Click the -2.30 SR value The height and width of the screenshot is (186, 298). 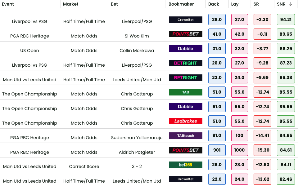262,20
